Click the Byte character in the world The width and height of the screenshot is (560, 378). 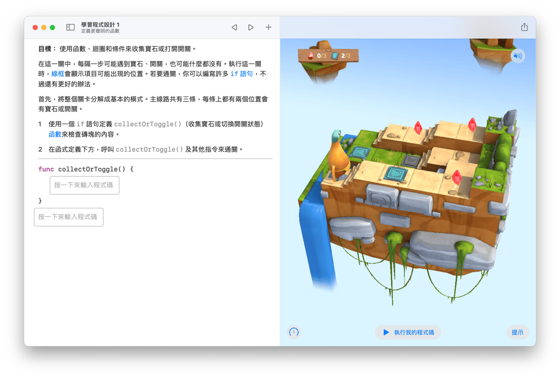[338, 157]
